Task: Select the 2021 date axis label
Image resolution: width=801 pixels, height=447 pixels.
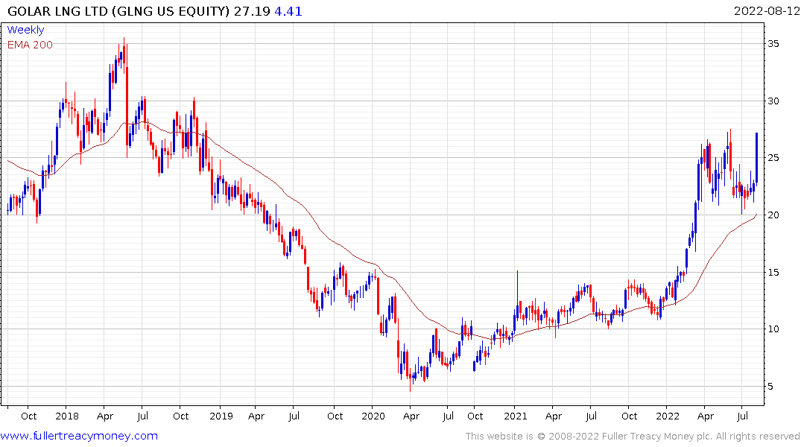Action: coord(516,416)
